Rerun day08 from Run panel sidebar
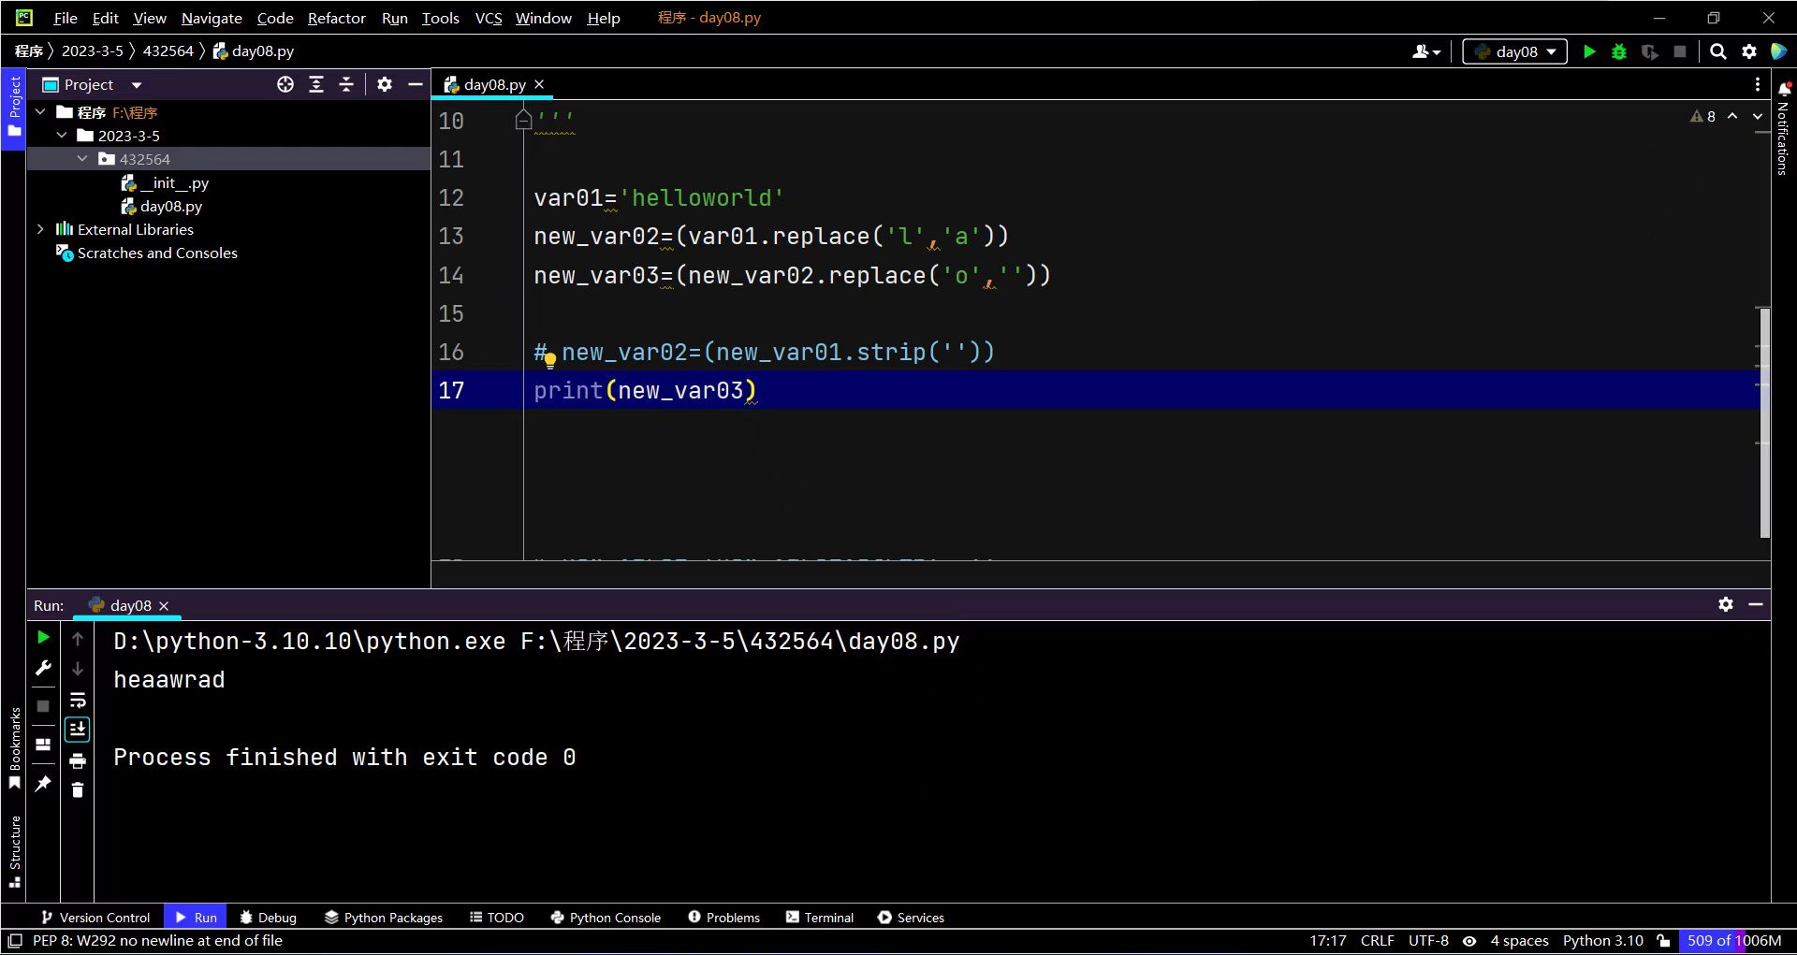 43,638
